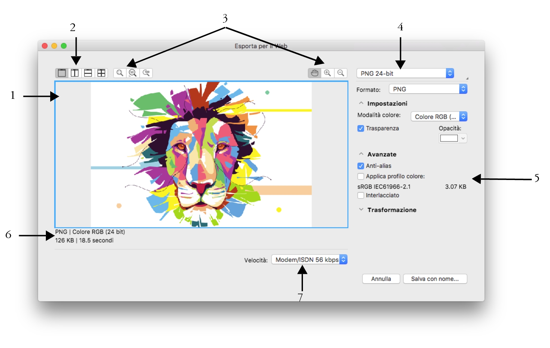The height and width of the screenshot is (348, 550).
Task: Switch to two horizontal previews layout
Action: [x=88, y=73]
